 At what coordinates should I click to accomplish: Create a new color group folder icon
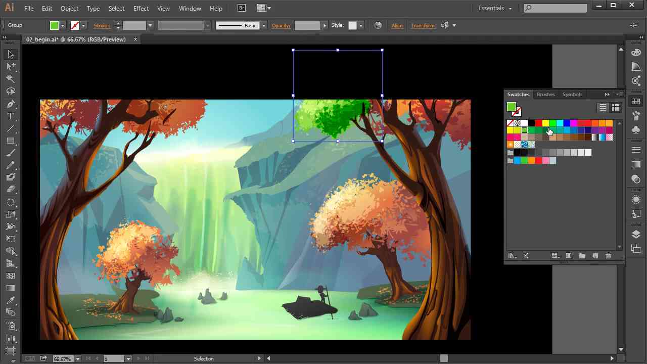coord(582,256)
